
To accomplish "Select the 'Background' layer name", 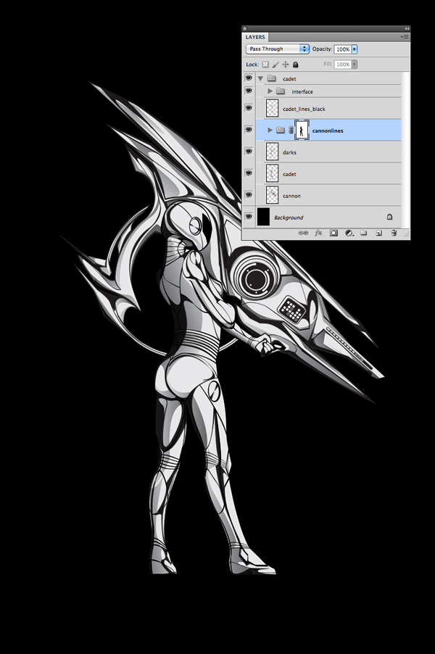I will 289,218.
